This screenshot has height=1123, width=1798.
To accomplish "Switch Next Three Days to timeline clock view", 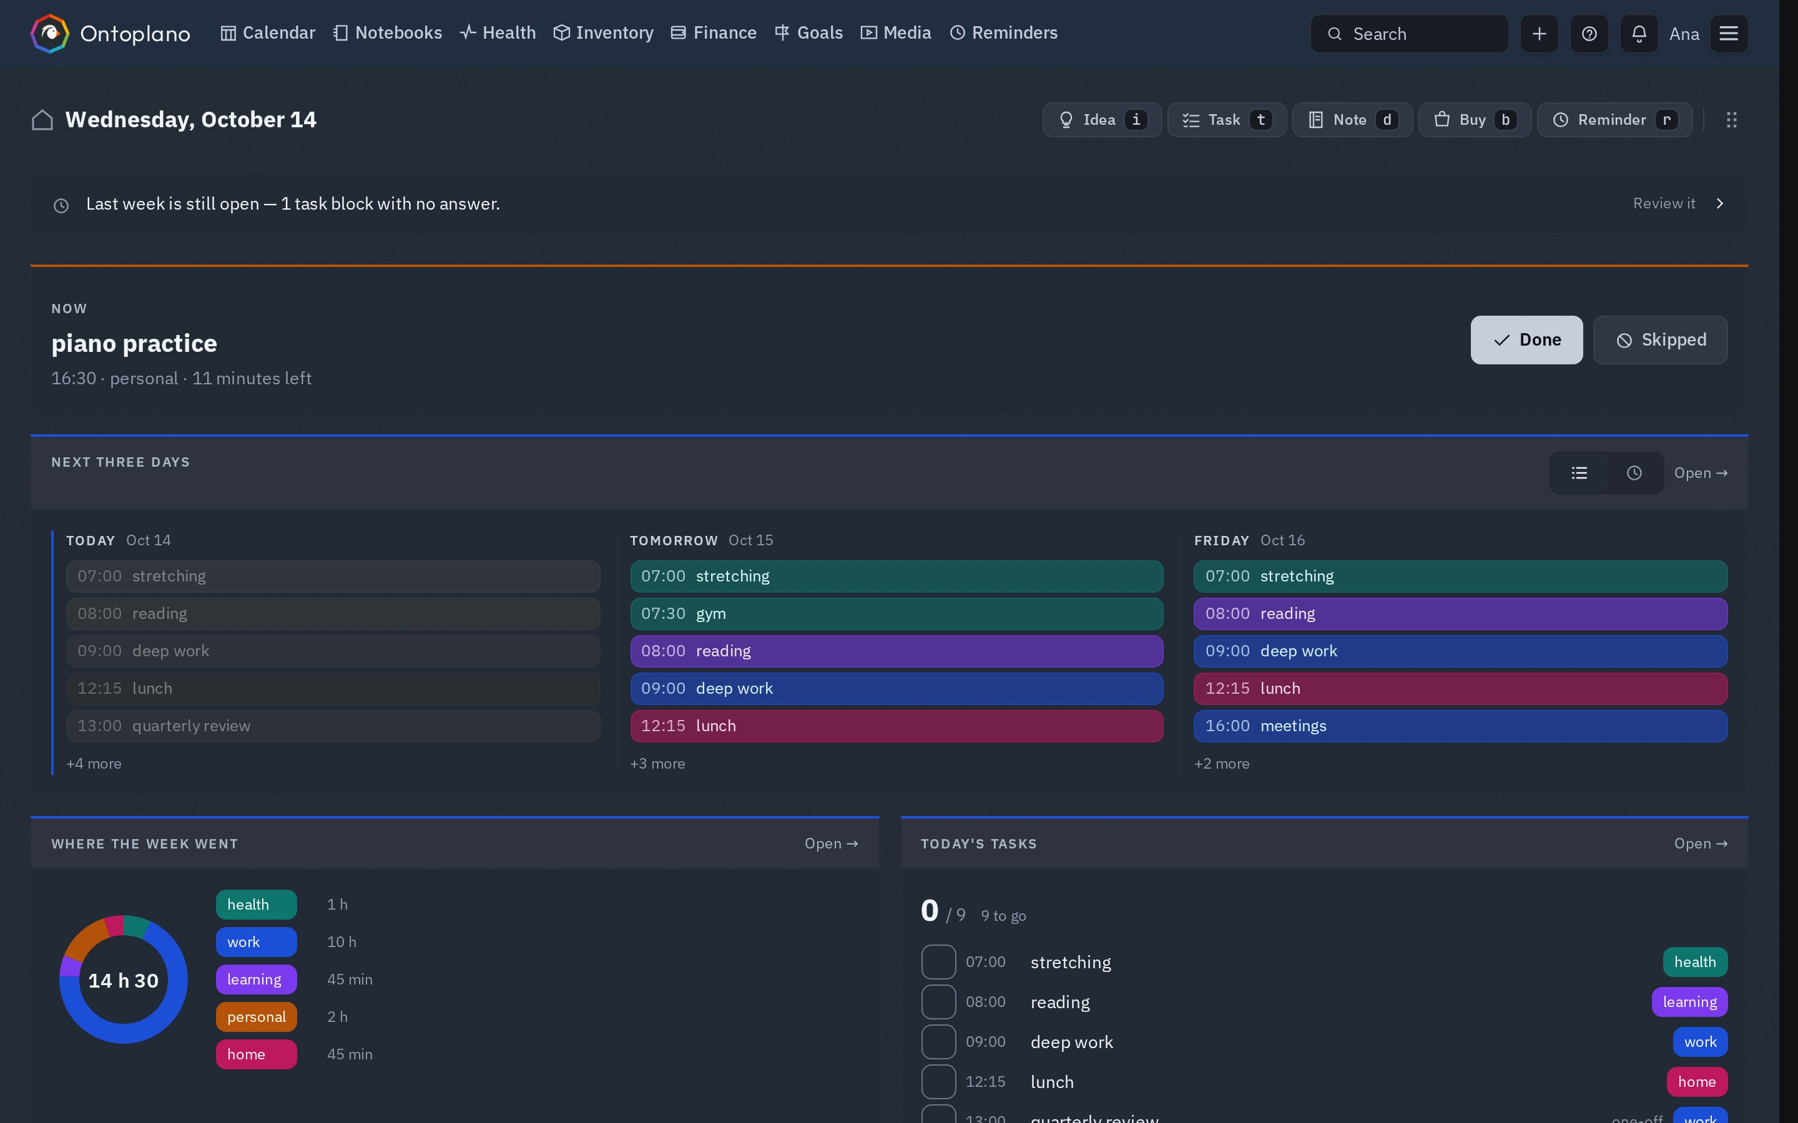I will click(x=1634, y=473).
